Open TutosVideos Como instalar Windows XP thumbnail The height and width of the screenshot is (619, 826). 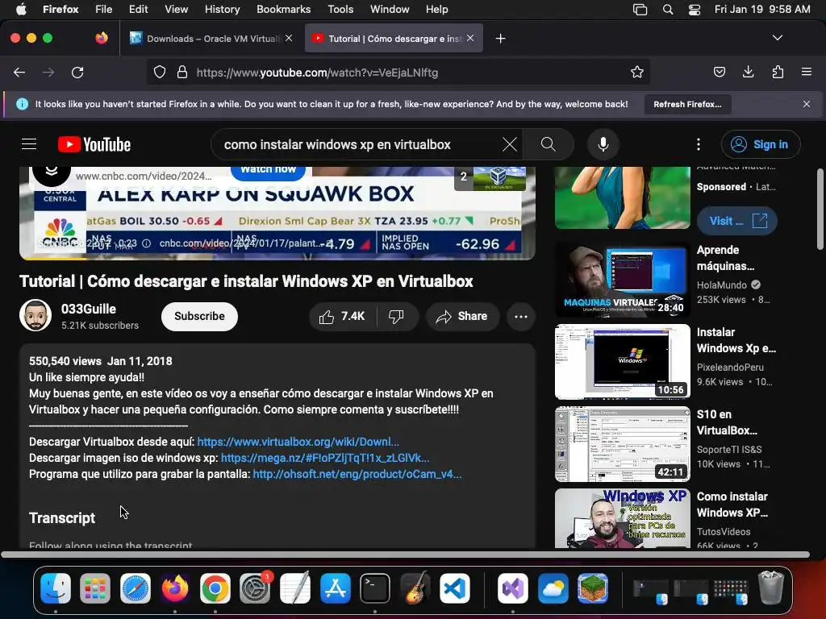[x=623, y=518]
